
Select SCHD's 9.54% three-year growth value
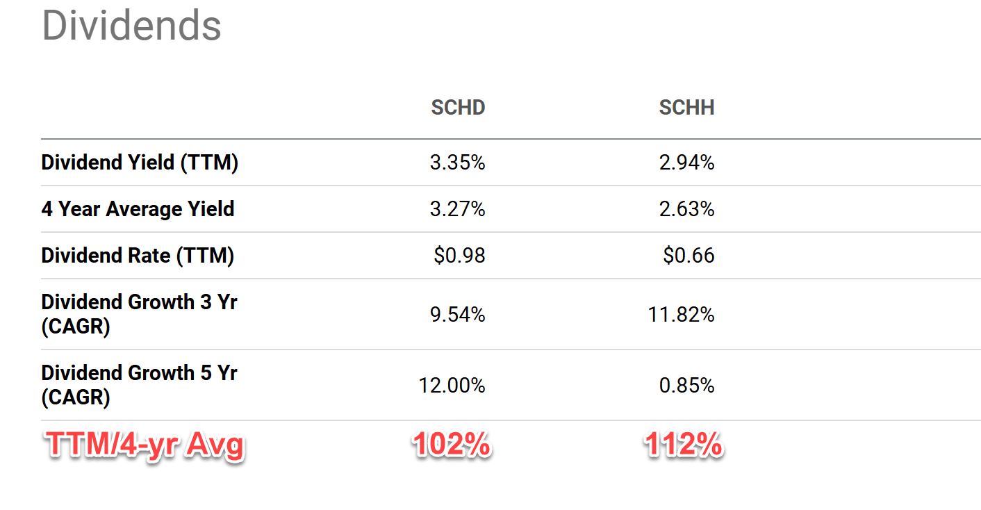[x=457, y=315]
